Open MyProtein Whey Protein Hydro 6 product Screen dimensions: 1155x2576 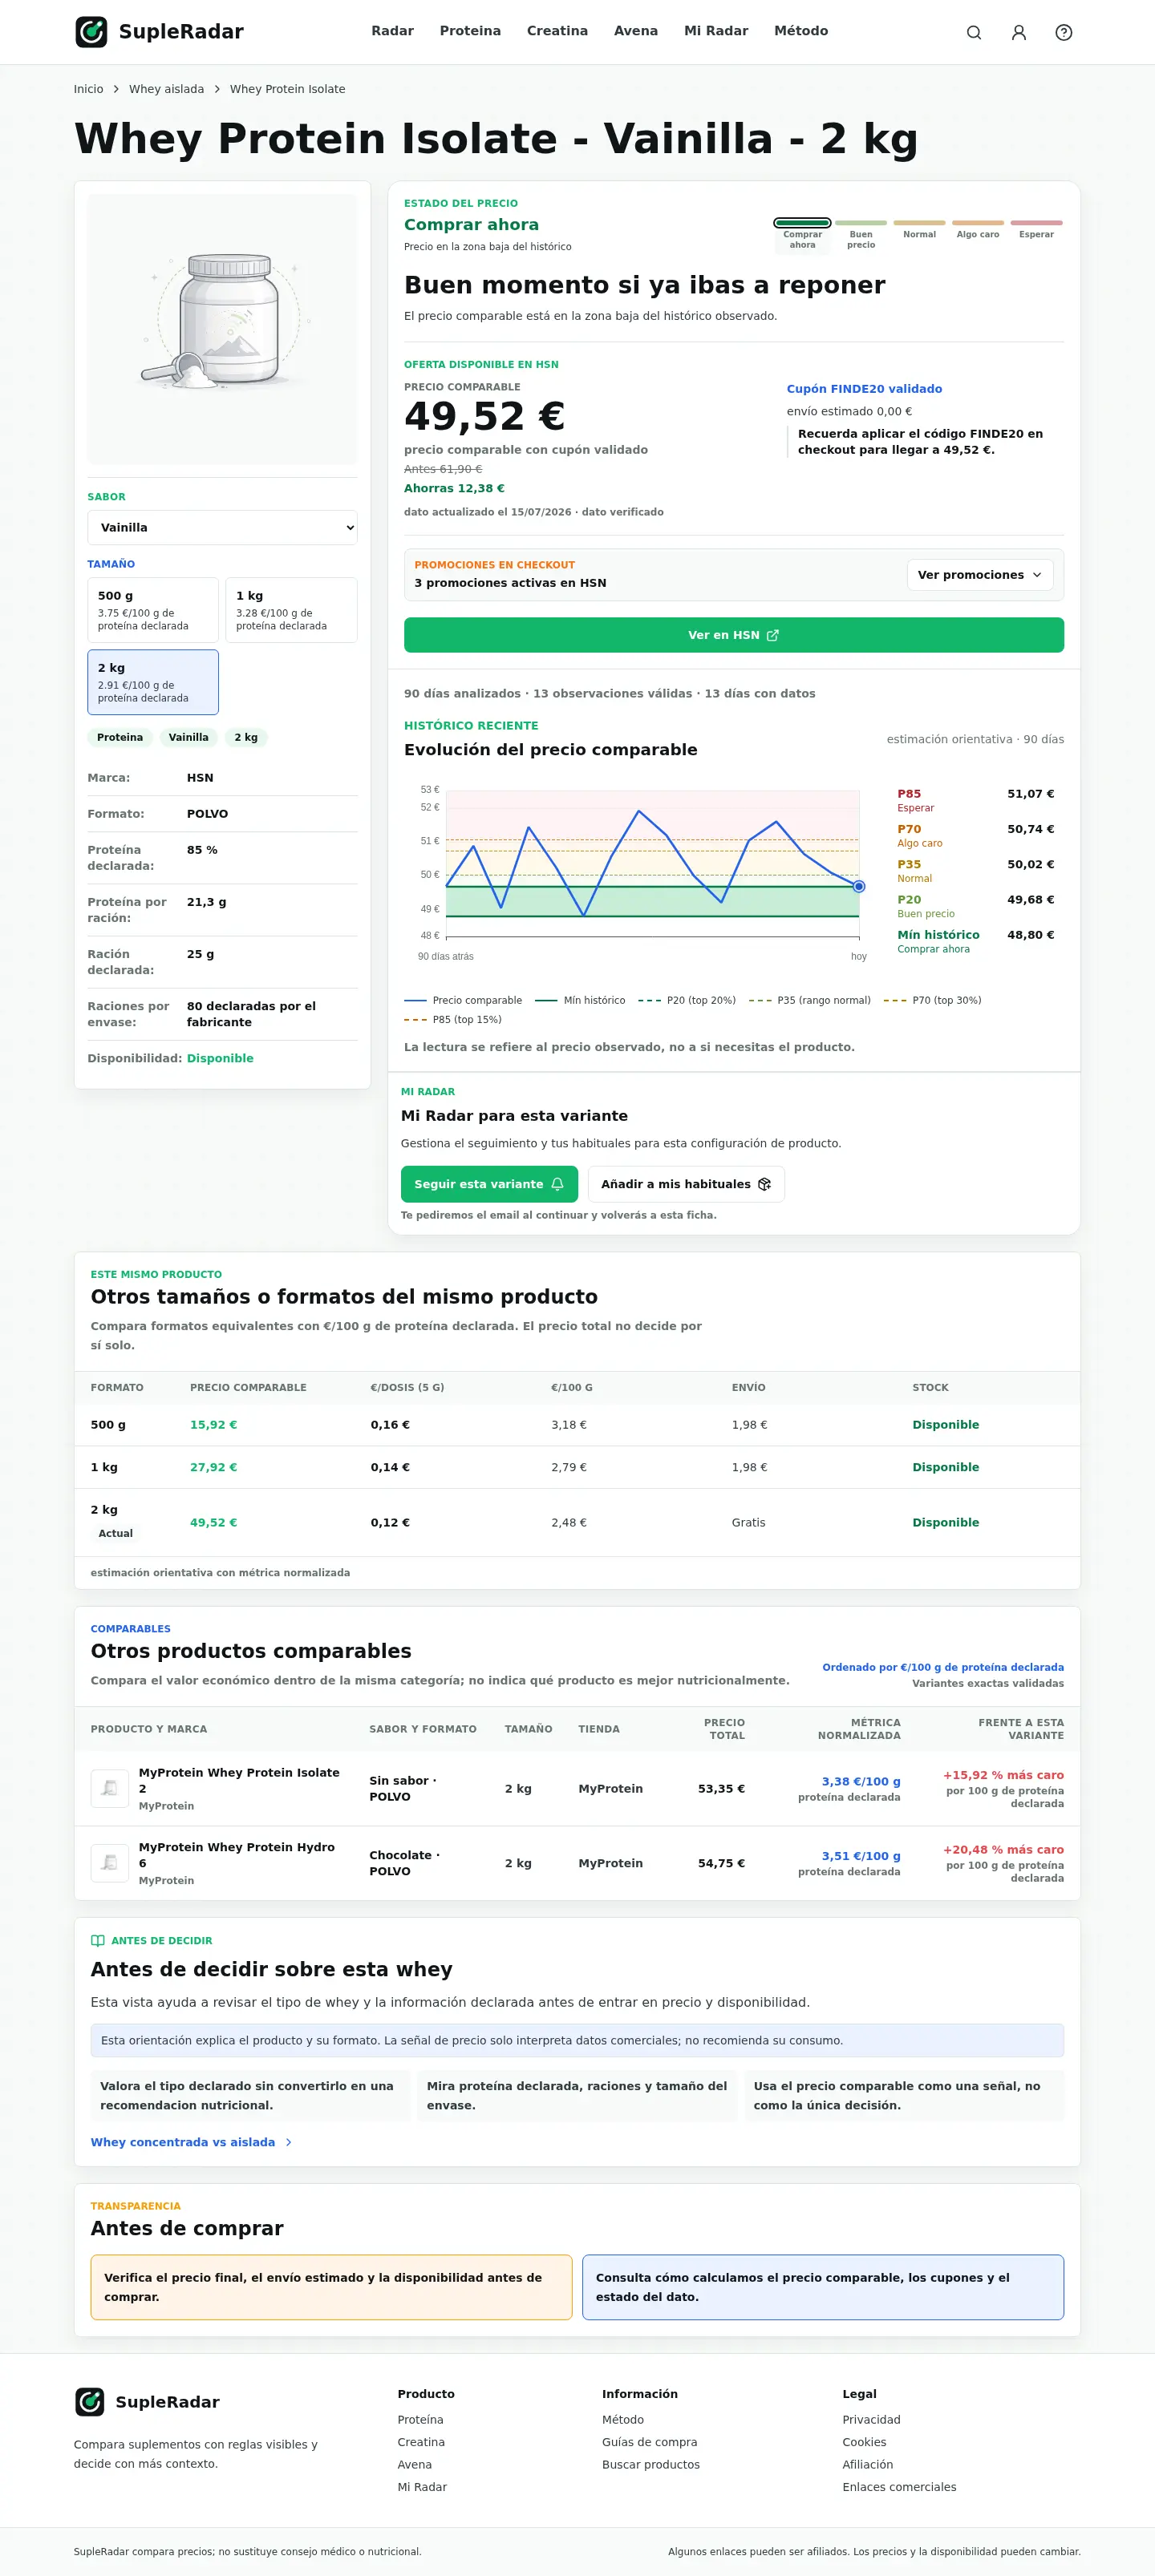[237, 1855]
